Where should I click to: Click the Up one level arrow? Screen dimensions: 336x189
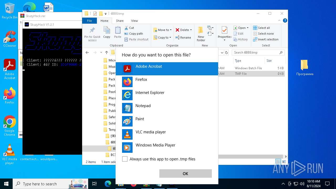[x=107, y=52]
